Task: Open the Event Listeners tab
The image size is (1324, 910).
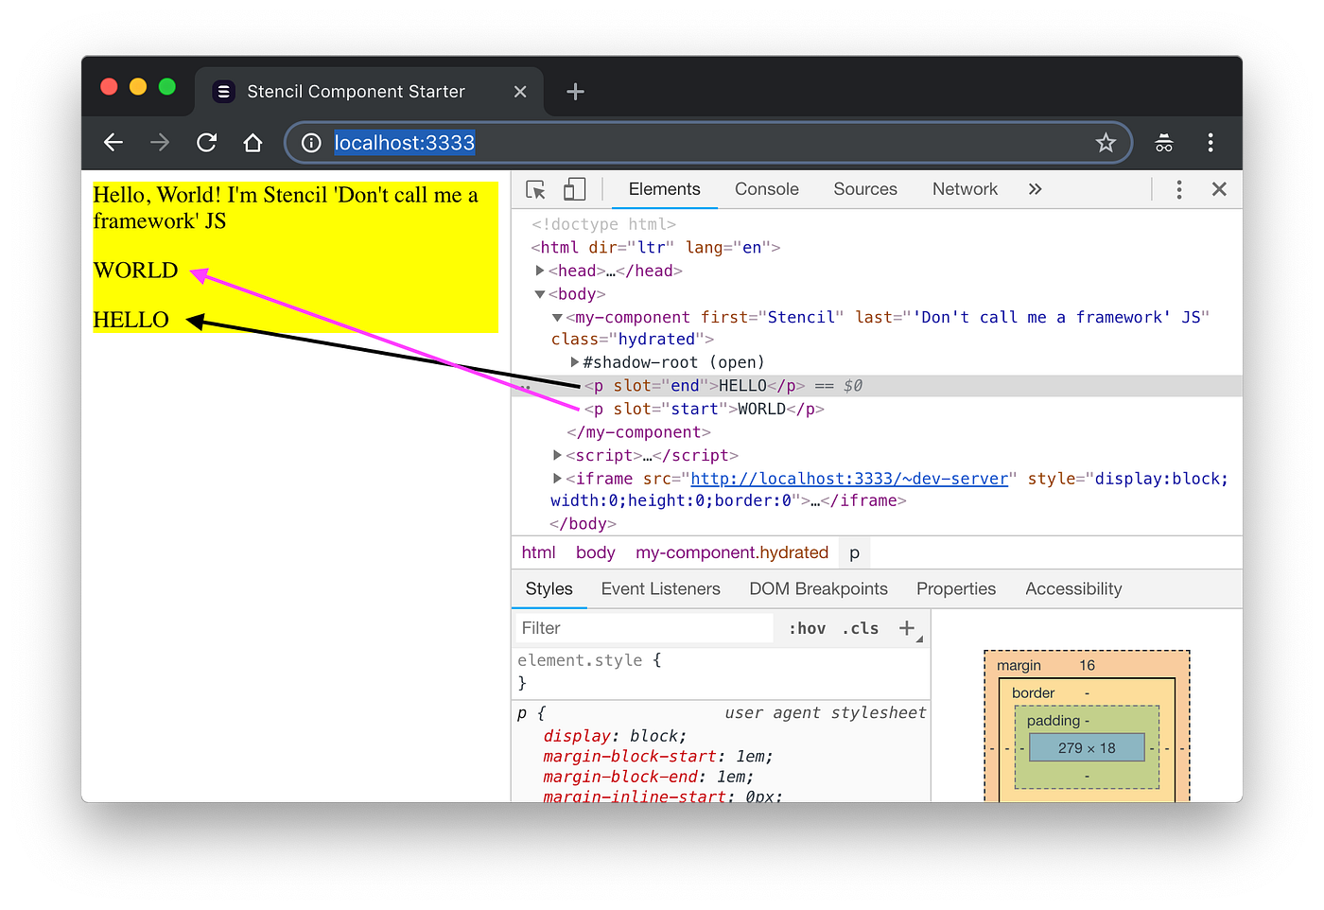Action: [x=661, y=589]
